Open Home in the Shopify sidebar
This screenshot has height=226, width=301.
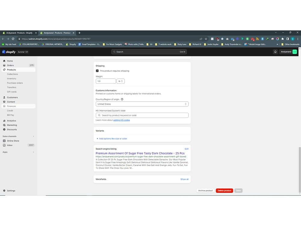coord(10,61)
